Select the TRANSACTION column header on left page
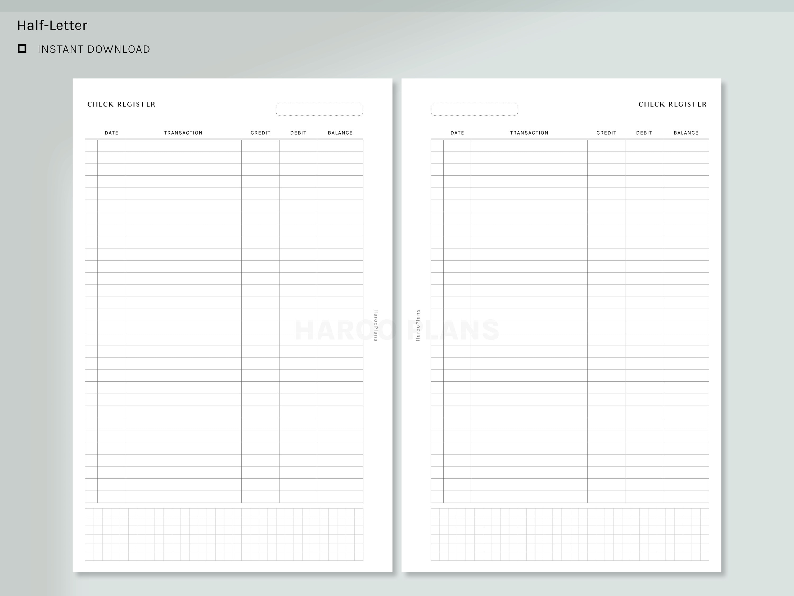794x596 pixels. pyautogui.click(x=183, y=132)
